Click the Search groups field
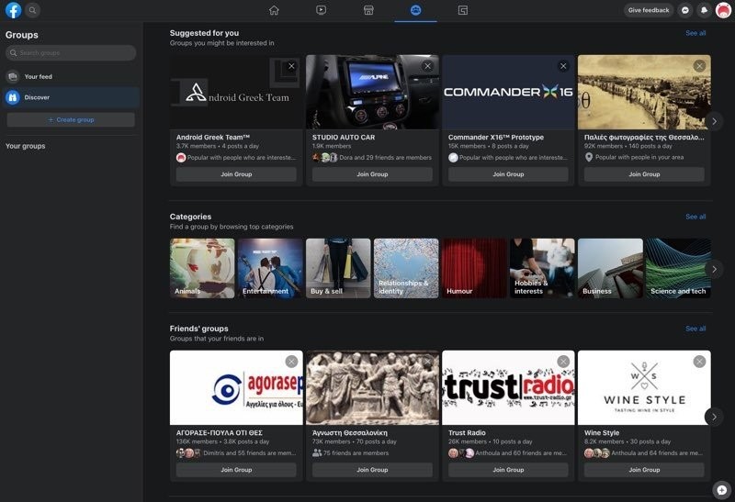Image resolution: width=735 pixels, height=502 pixels. click(x=71, y=53)
